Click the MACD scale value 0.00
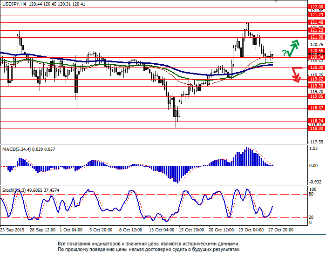This screenshot has height=257, width=326. tap(313, 166)
